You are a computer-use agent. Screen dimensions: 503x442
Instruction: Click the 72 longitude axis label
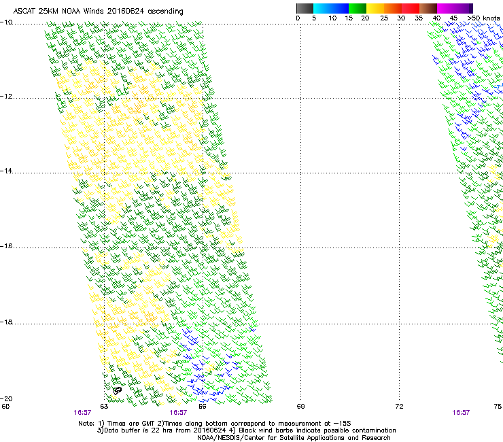pyautogui.click(x=399, y=407)
